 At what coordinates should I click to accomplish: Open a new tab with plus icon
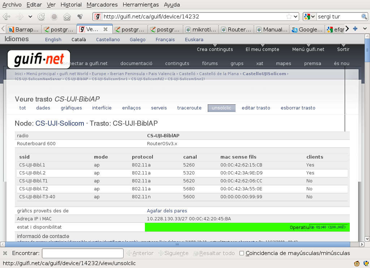355,29
